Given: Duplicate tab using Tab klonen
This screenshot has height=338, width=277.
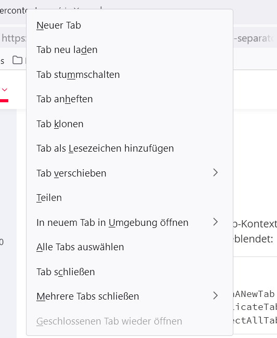Looking at the screenshot, I should pyautogui.click(x=129, y=124).
